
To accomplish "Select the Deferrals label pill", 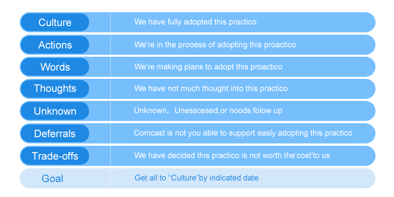I will [x=55, y=134].
